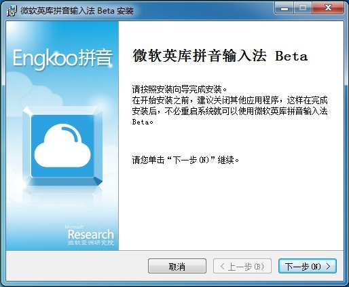Viewport: 349px width, 287px height.
Task: Click the right arrow on the 下一步 button
Action: pos(329,267)
